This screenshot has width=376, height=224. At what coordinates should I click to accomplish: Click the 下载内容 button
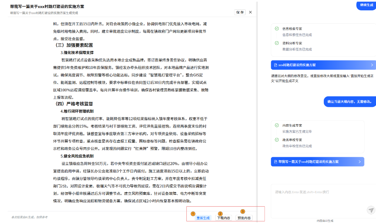coord(223,218)
